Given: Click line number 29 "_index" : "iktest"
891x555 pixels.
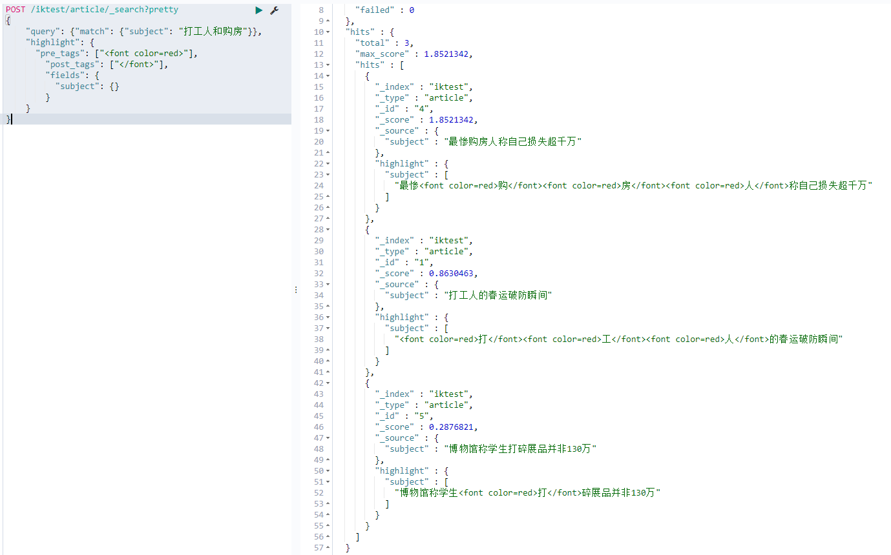Looking at the screenshot, I should (318, 241).
